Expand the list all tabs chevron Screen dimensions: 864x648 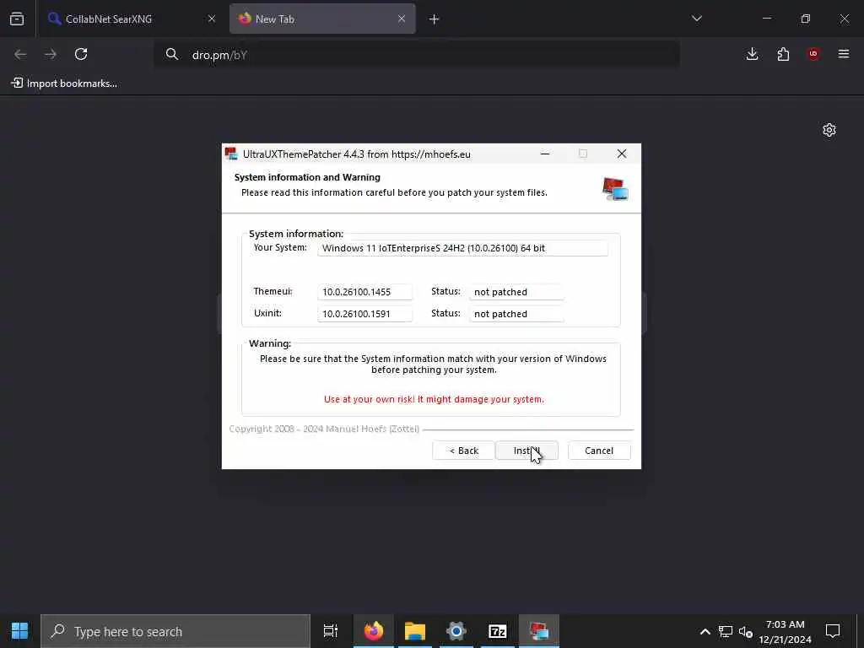tap(697, 19)
